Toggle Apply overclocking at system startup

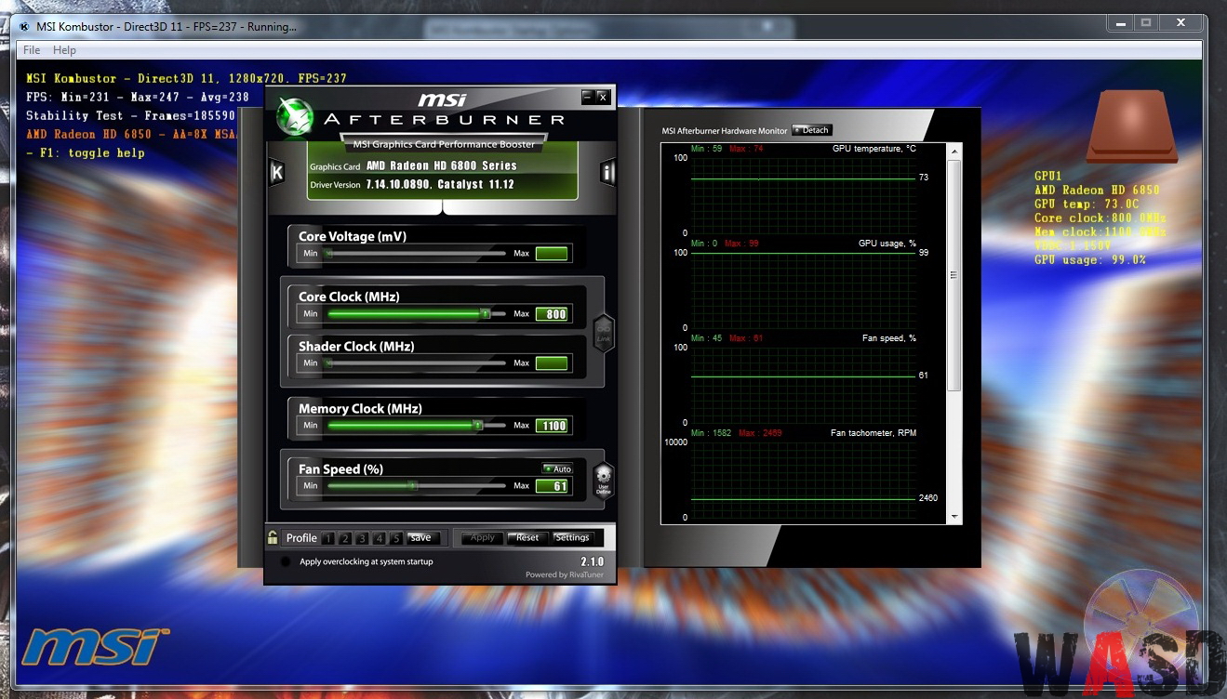286,561
